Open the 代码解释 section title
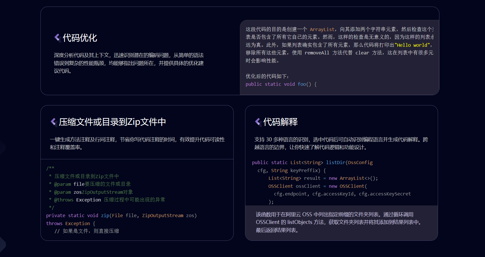The height and width of the screenshot is (257, 485). [x=280, y=122]
